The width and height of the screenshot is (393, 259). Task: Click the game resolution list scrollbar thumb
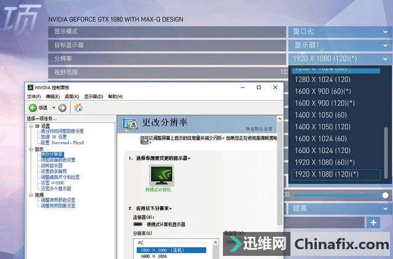pos(386,153)
